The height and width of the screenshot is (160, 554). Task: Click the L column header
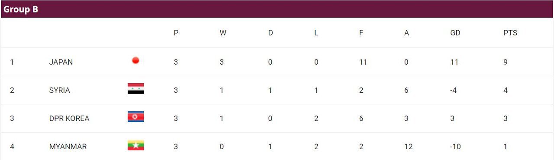316,33
